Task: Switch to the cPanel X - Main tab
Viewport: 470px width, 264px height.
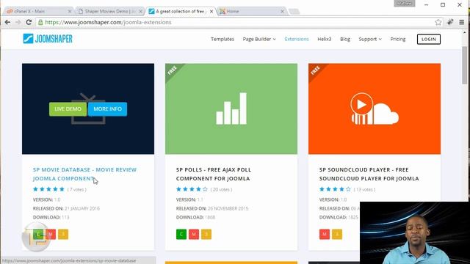Action: (x=37, y=12)
